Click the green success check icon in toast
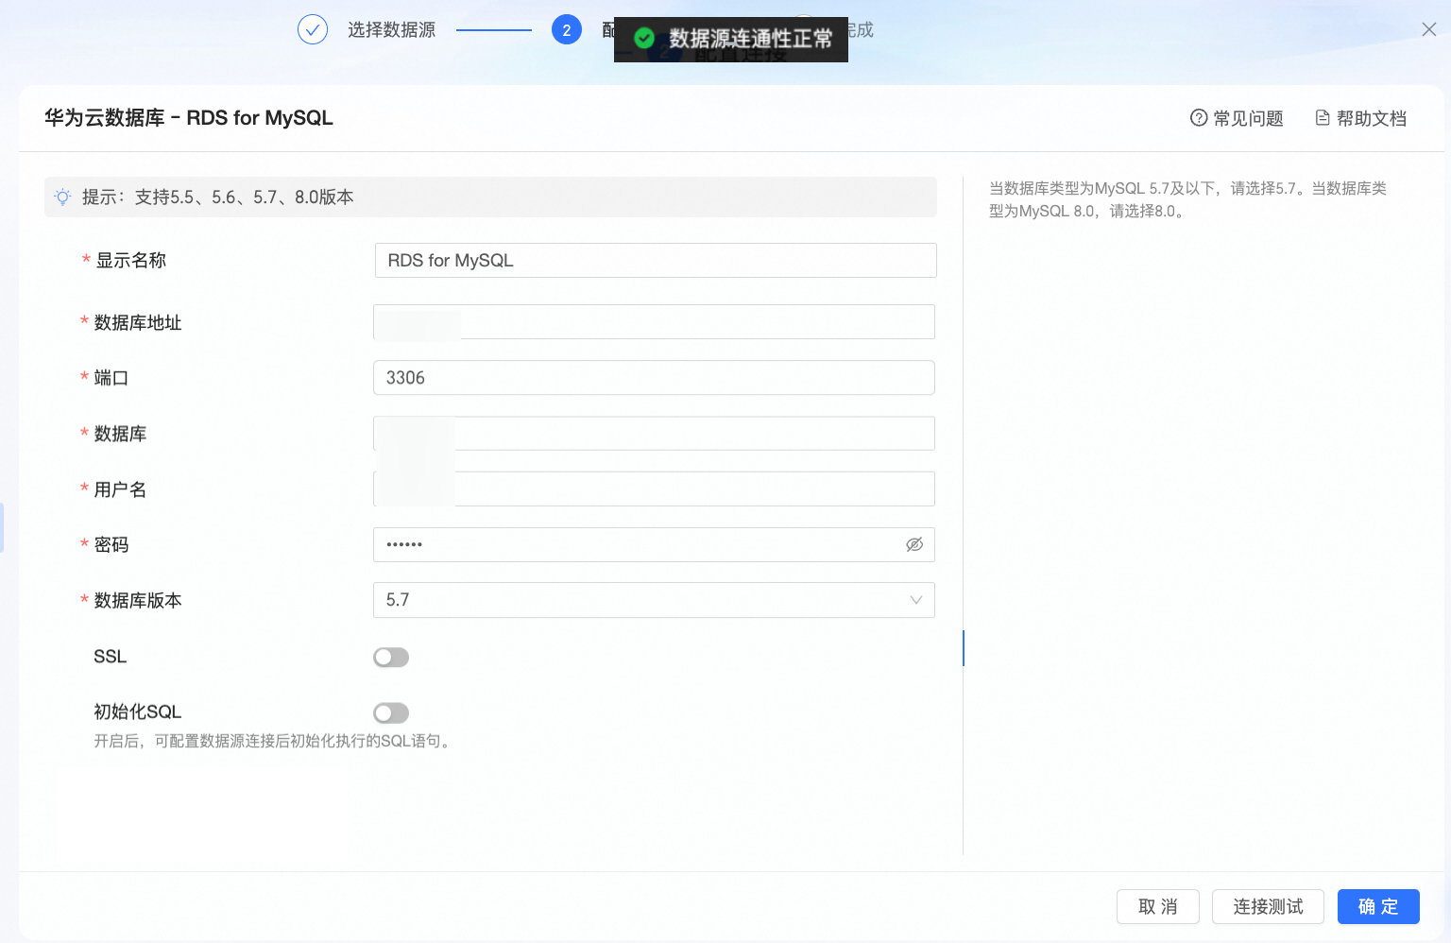Screen dimensions: 1451x943 (644, 39)
